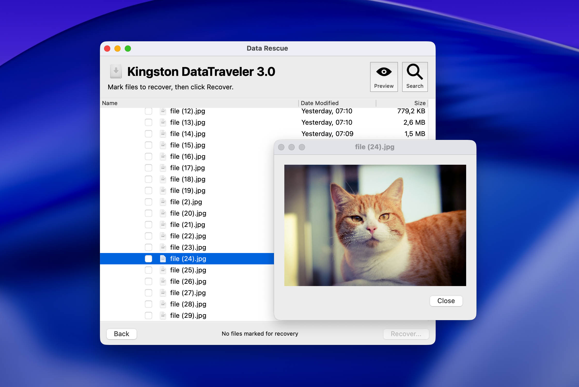
Task: Click the document icon beside file (24).jpg
Action: point(163,258)
